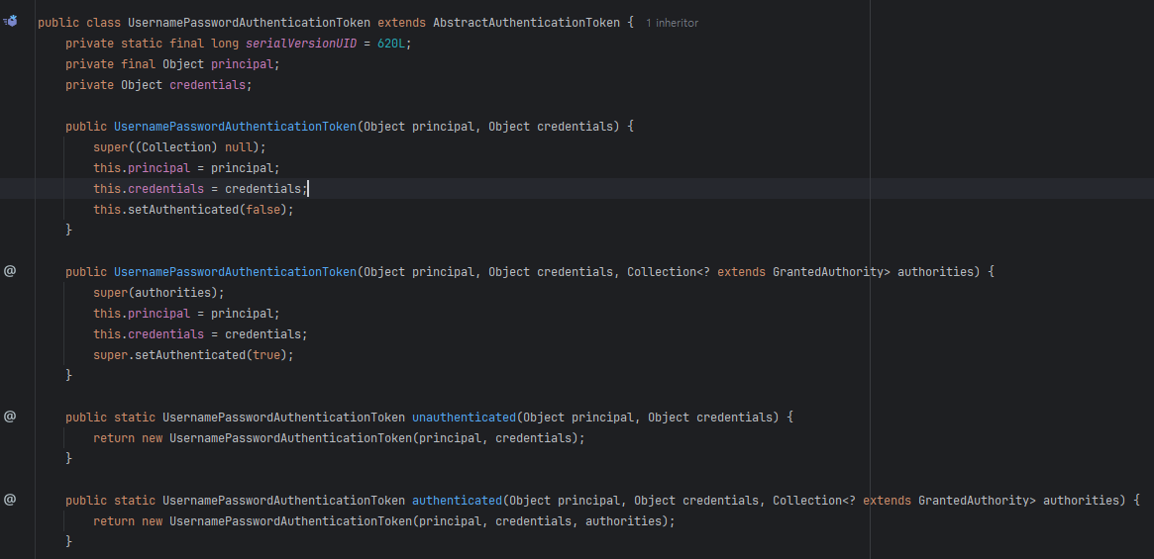Click the @ gutter icon beside the three-argument constructor

[10, 271]
